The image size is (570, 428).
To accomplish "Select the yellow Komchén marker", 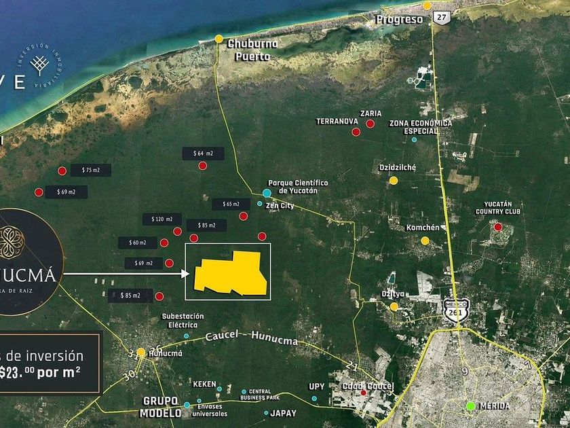I will coord(425,240).
